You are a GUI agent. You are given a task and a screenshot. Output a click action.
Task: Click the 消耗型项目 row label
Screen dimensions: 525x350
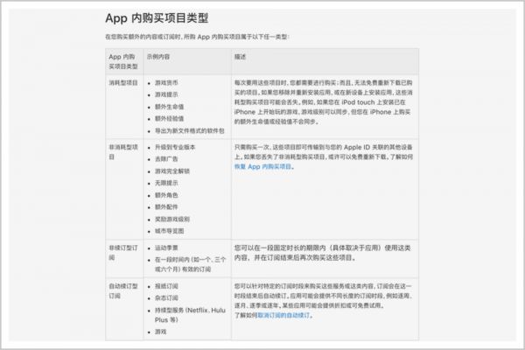tap(123, 82)
